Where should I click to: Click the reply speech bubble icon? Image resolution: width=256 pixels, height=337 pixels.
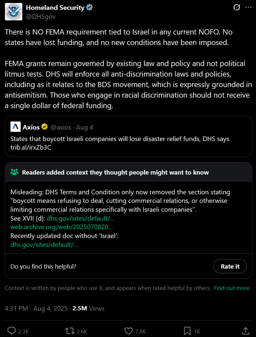11,331
